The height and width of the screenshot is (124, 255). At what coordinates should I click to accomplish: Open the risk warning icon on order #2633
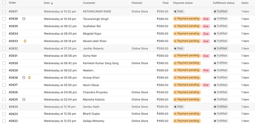25,41
